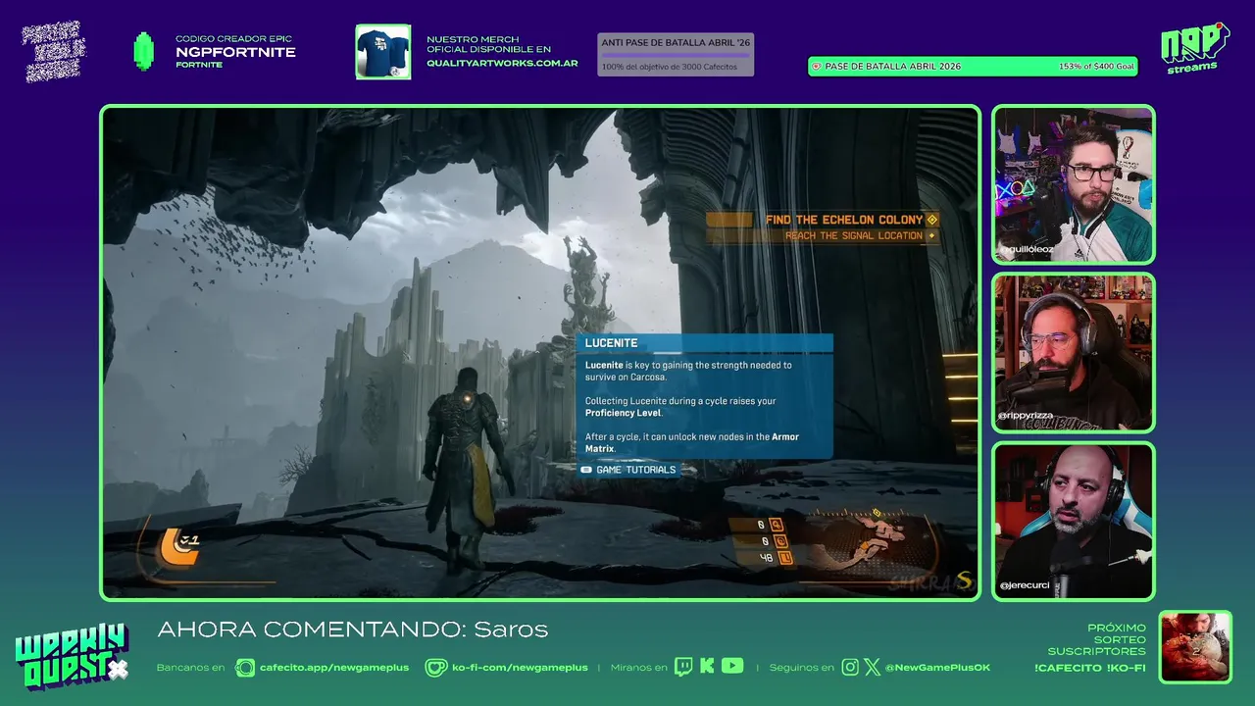The height and width of the screenshot is (706, 1255).
Task: Click the '153% of $400 Goal' text
Action: click(x=1096, y=67)
